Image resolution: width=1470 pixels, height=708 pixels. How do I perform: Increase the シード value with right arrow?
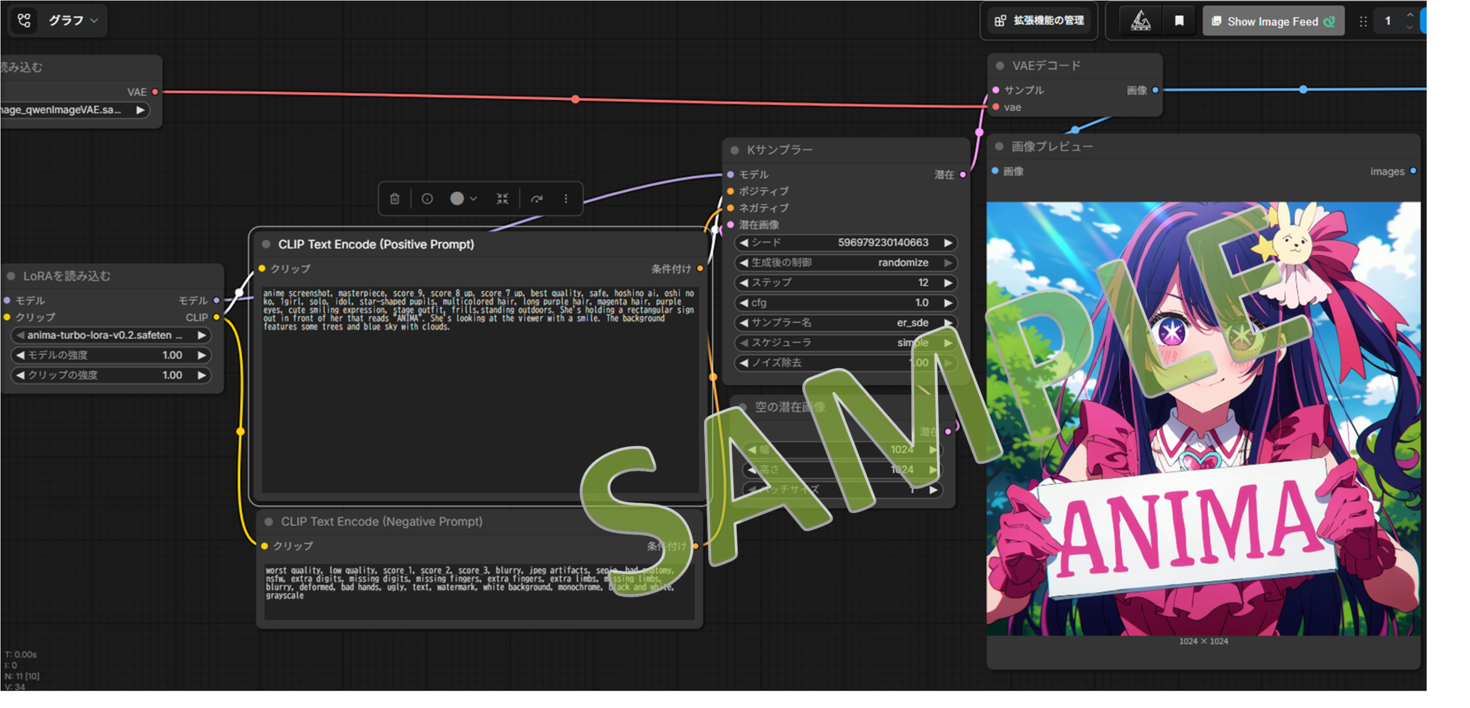click(x=948, y=243)
